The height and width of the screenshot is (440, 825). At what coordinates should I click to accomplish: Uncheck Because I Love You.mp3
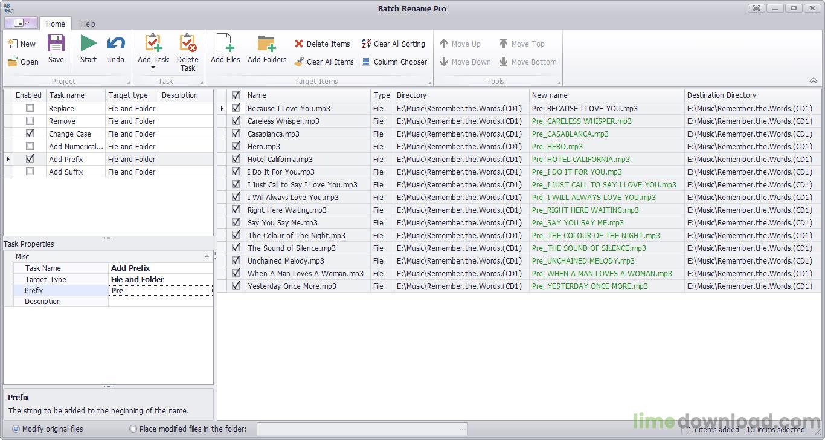236,108
